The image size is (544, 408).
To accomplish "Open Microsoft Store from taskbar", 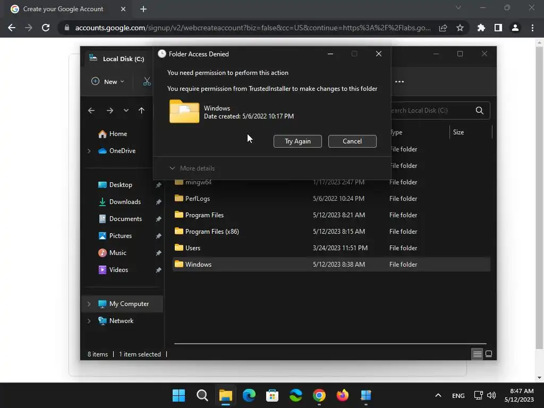I will click(272, 395).
